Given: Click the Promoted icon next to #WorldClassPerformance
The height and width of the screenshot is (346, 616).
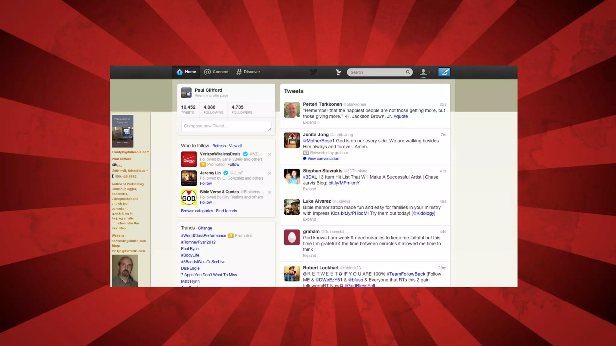Looking at the screenshot, I should [231, 236].
